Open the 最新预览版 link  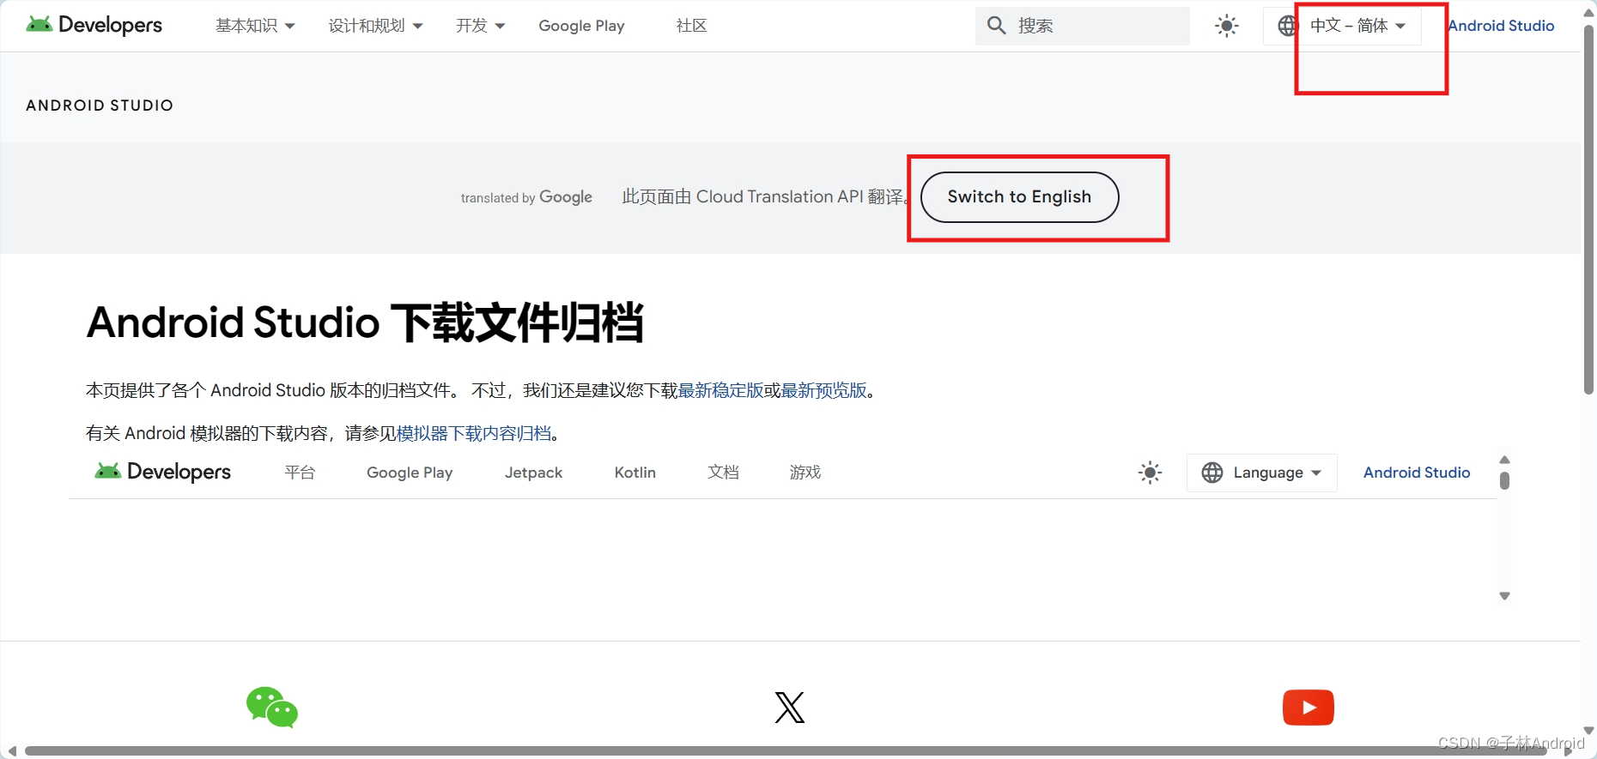coord(823,390)
